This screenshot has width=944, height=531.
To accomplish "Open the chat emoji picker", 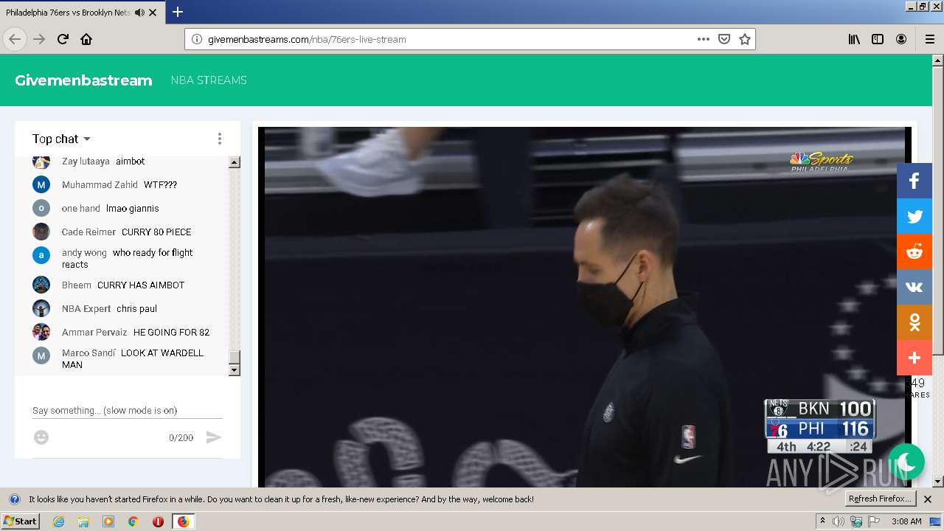I will coord(41,437).
